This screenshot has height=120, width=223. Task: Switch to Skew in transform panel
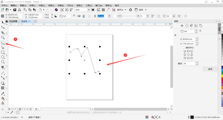[201, 26]
